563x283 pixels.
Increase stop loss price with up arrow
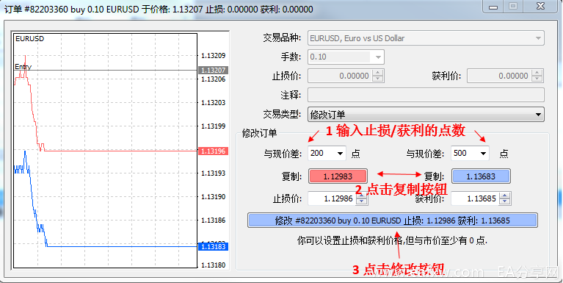pyautogui.click(x=362, y=196)
